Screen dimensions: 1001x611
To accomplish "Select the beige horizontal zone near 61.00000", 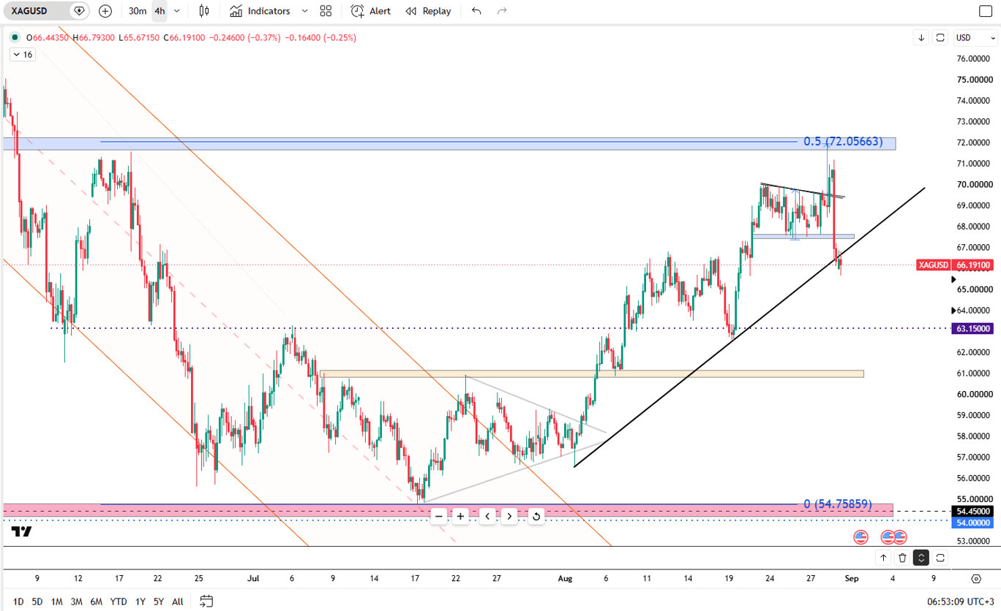I will click(x=592, y=374).
